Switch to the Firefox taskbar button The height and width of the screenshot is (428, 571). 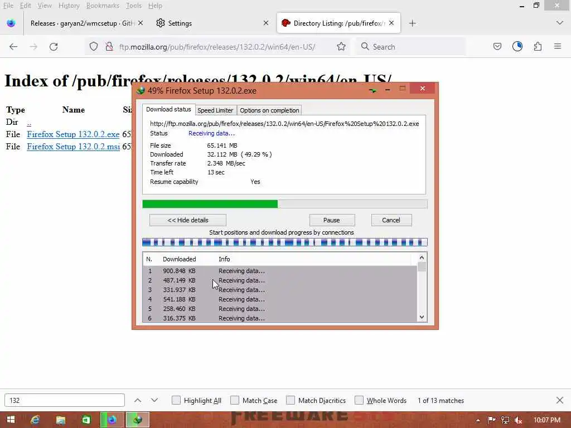coord(112,420)
